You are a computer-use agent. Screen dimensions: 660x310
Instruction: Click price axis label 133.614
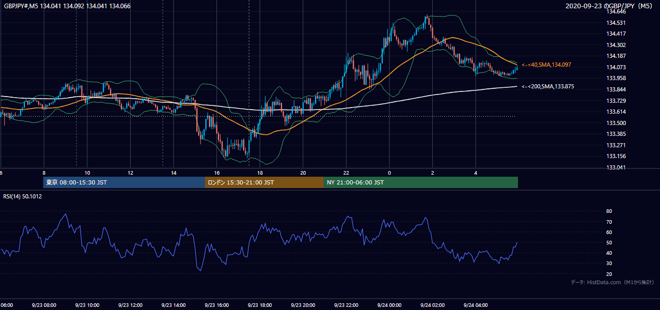click(x=616, y=112)
